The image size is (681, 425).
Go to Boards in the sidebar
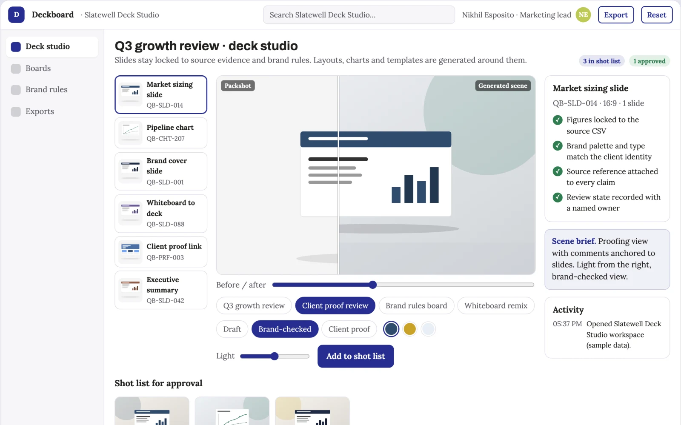pos(52,68)
